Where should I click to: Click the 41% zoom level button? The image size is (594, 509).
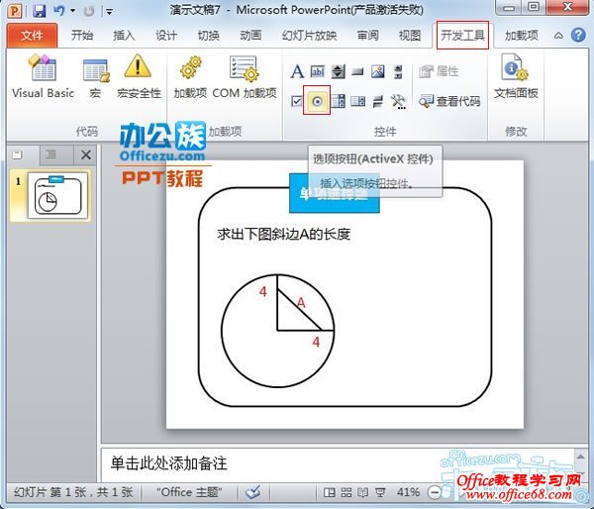point(407,492)
